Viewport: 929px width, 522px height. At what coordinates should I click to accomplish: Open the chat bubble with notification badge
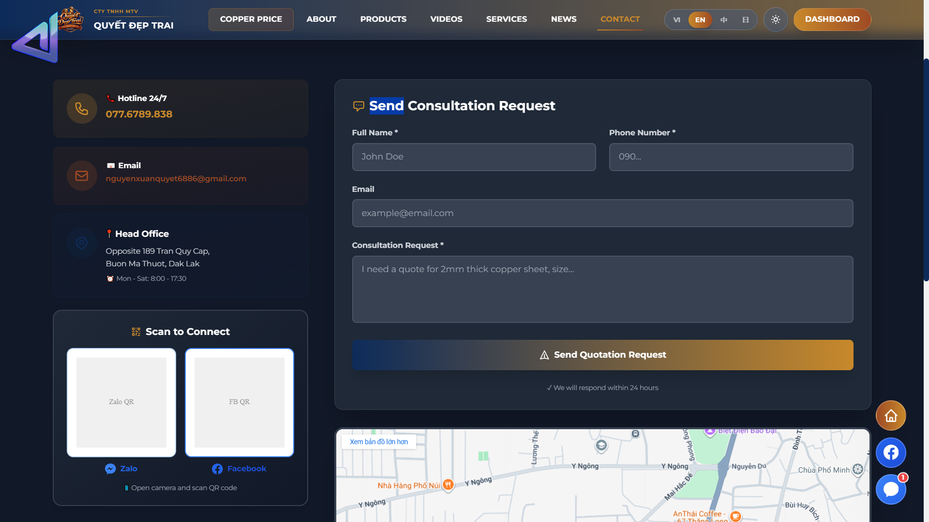tap(891, 490)
